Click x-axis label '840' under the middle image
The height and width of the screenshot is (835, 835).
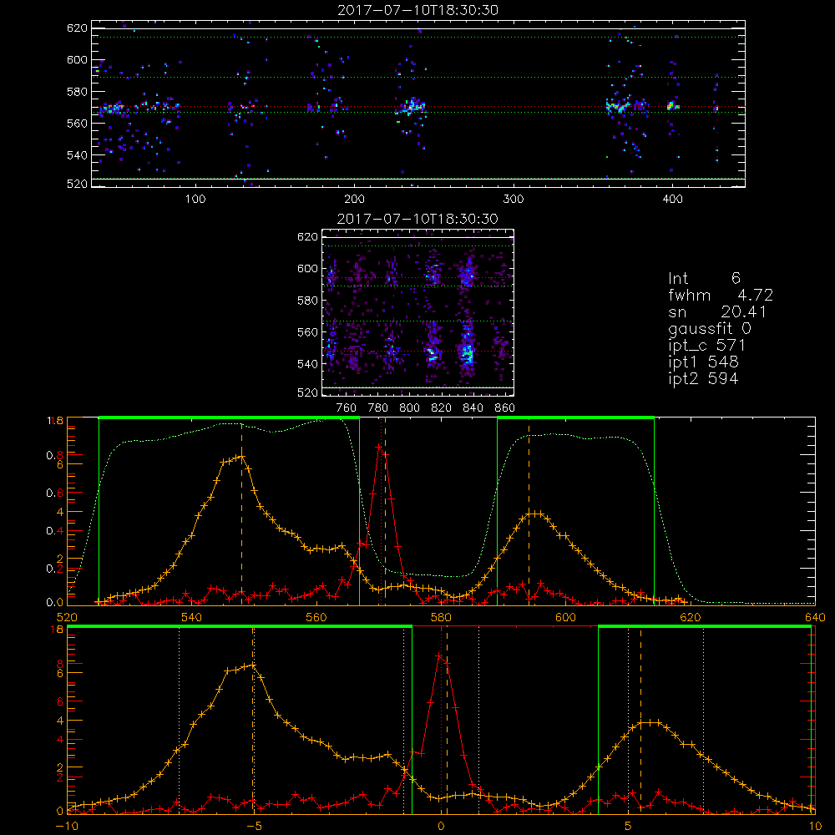[x=473, y=408]
